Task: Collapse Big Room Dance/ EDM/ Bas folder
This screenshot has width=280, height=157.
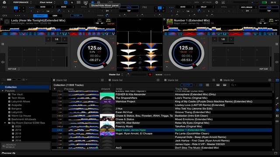Action: 5,123
